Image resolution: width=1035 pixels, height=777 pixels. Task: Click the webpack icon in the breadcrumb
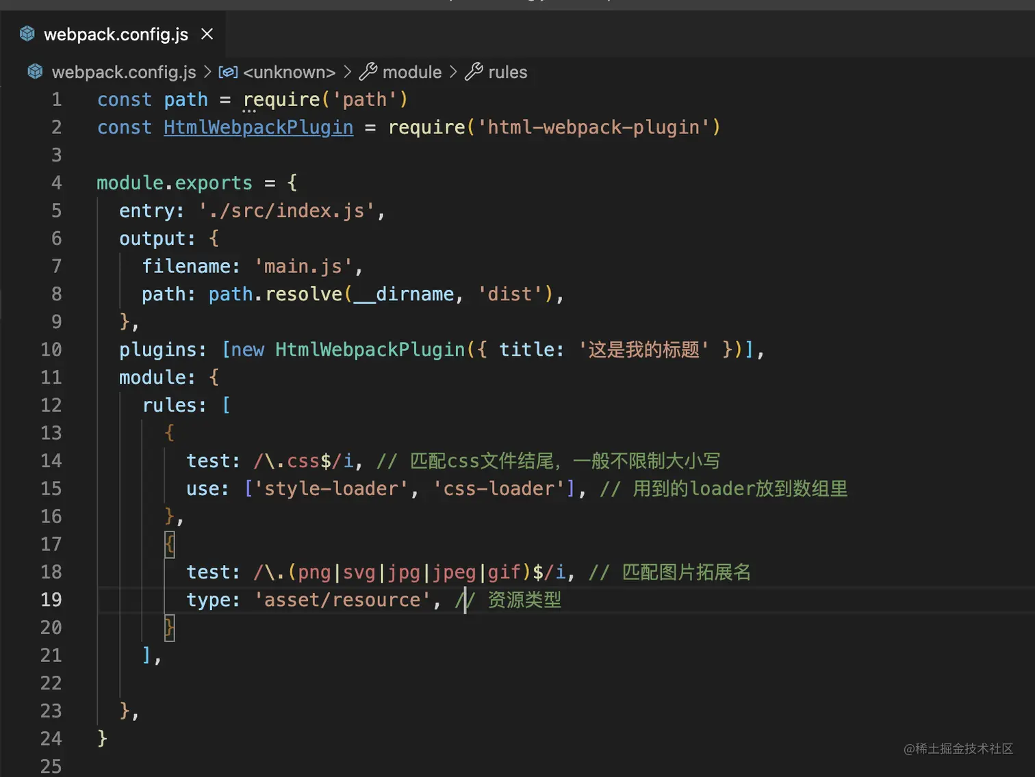click(35, 71)
